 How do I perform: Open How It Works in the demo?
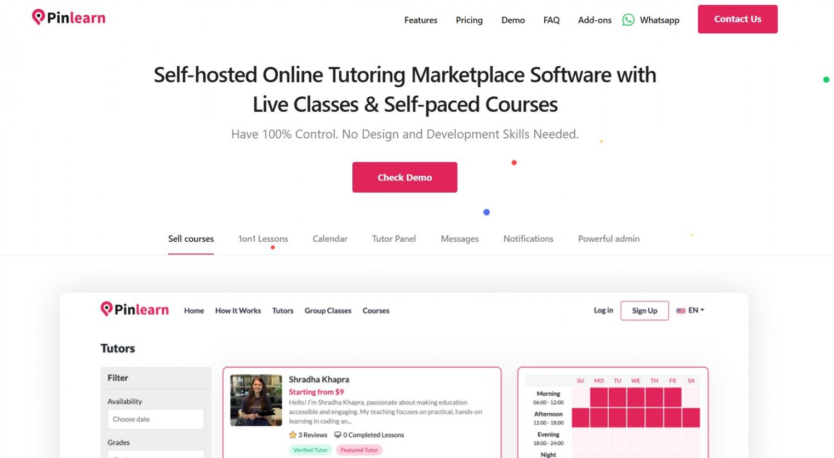pyautogui.click(x=238, y=311)
